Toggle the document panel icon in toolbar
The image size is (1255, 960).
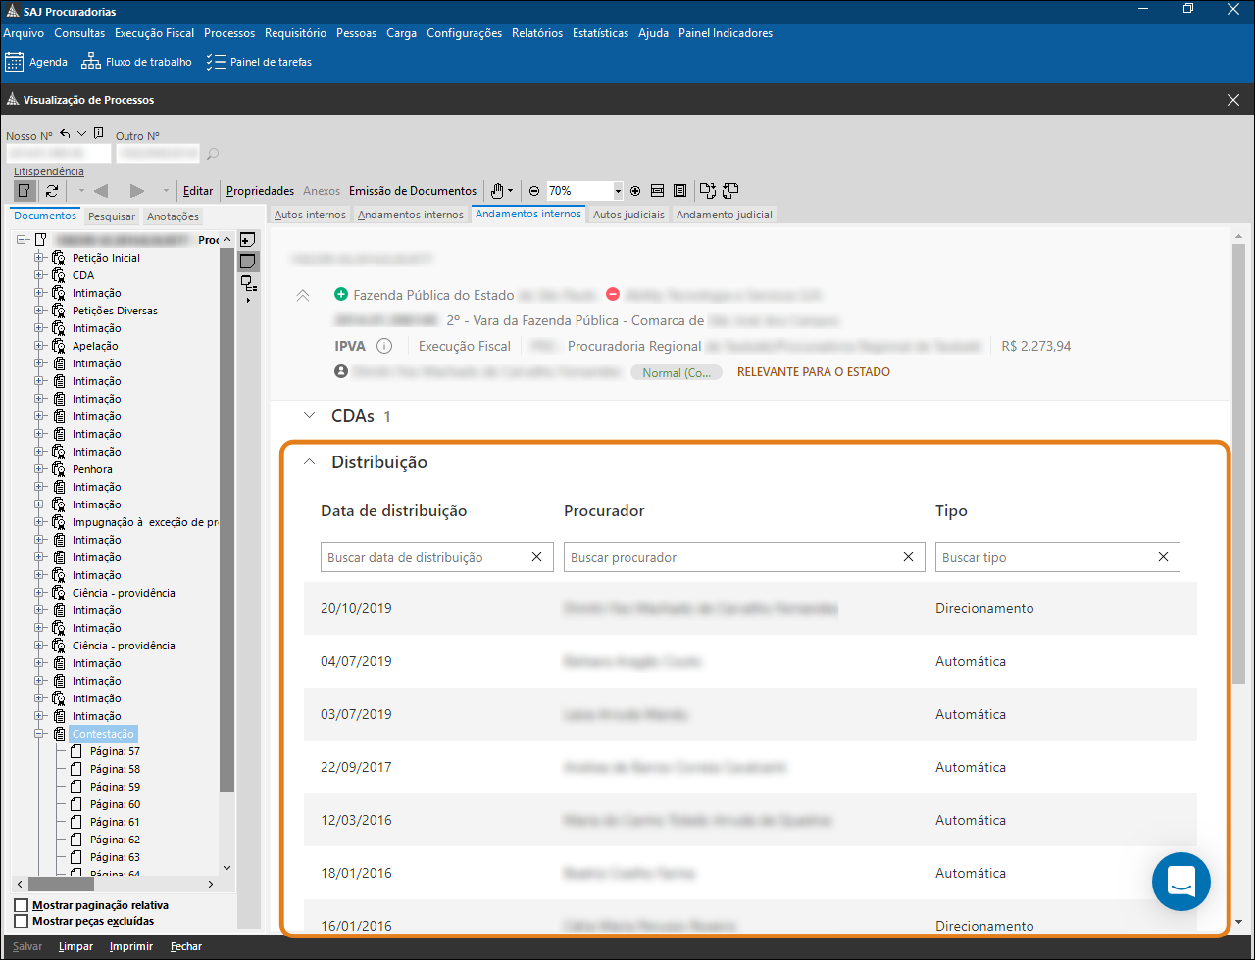click(x=24, y=191)
